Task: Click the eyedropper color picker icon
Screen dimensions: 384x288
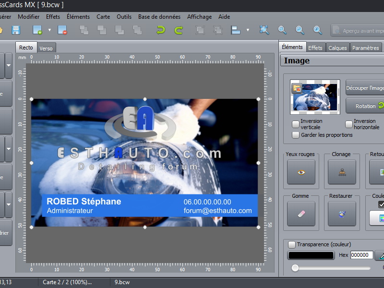Action: [380, 255]
